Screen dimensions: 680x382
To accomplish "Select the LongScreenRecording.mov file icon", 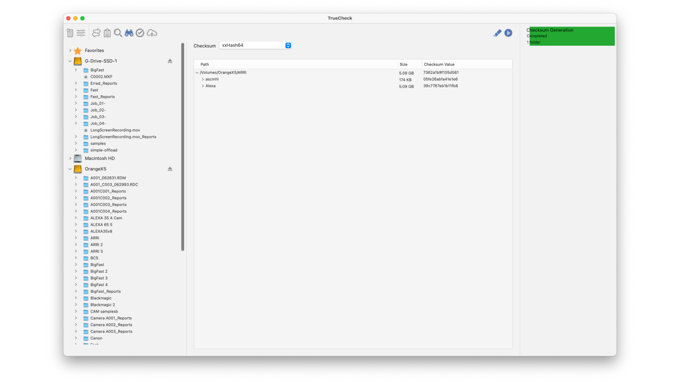I will (86, 130).
